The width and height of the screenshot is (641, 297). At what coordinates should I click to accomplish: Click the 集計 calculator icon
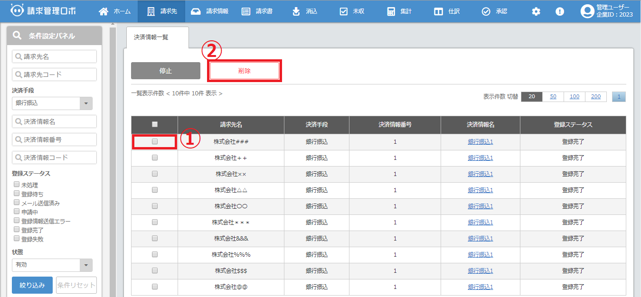coord(391,11)
